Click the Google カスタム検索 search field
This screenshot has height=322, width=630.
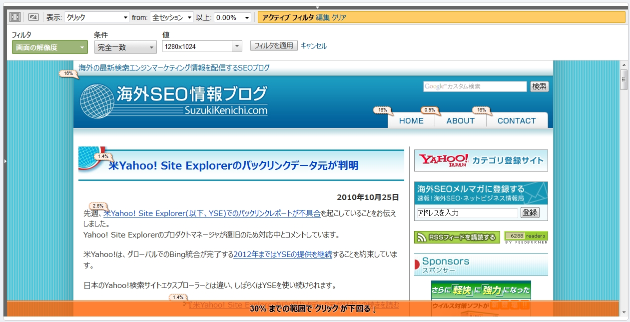pyautogui.click(x=475, y=86)
